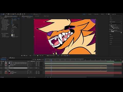The image size is (123, 92).
Task: Click the timeline playhead marker
Action: pyautogui.click(x=51, y=60)
